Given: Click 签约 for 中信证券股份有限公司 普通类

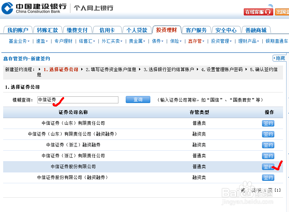Looking at the screenshot, I should [268, 167].
